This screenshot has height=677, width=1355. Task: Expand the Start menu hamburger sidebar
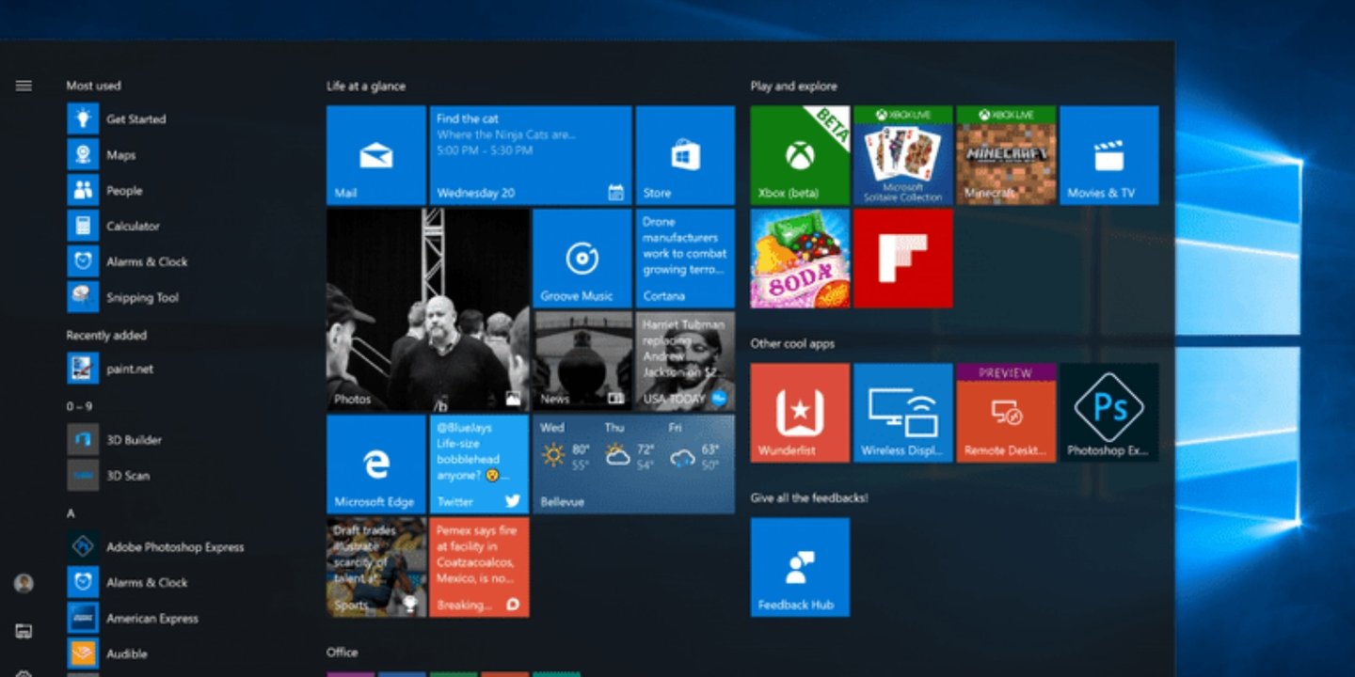click(24, 85)
